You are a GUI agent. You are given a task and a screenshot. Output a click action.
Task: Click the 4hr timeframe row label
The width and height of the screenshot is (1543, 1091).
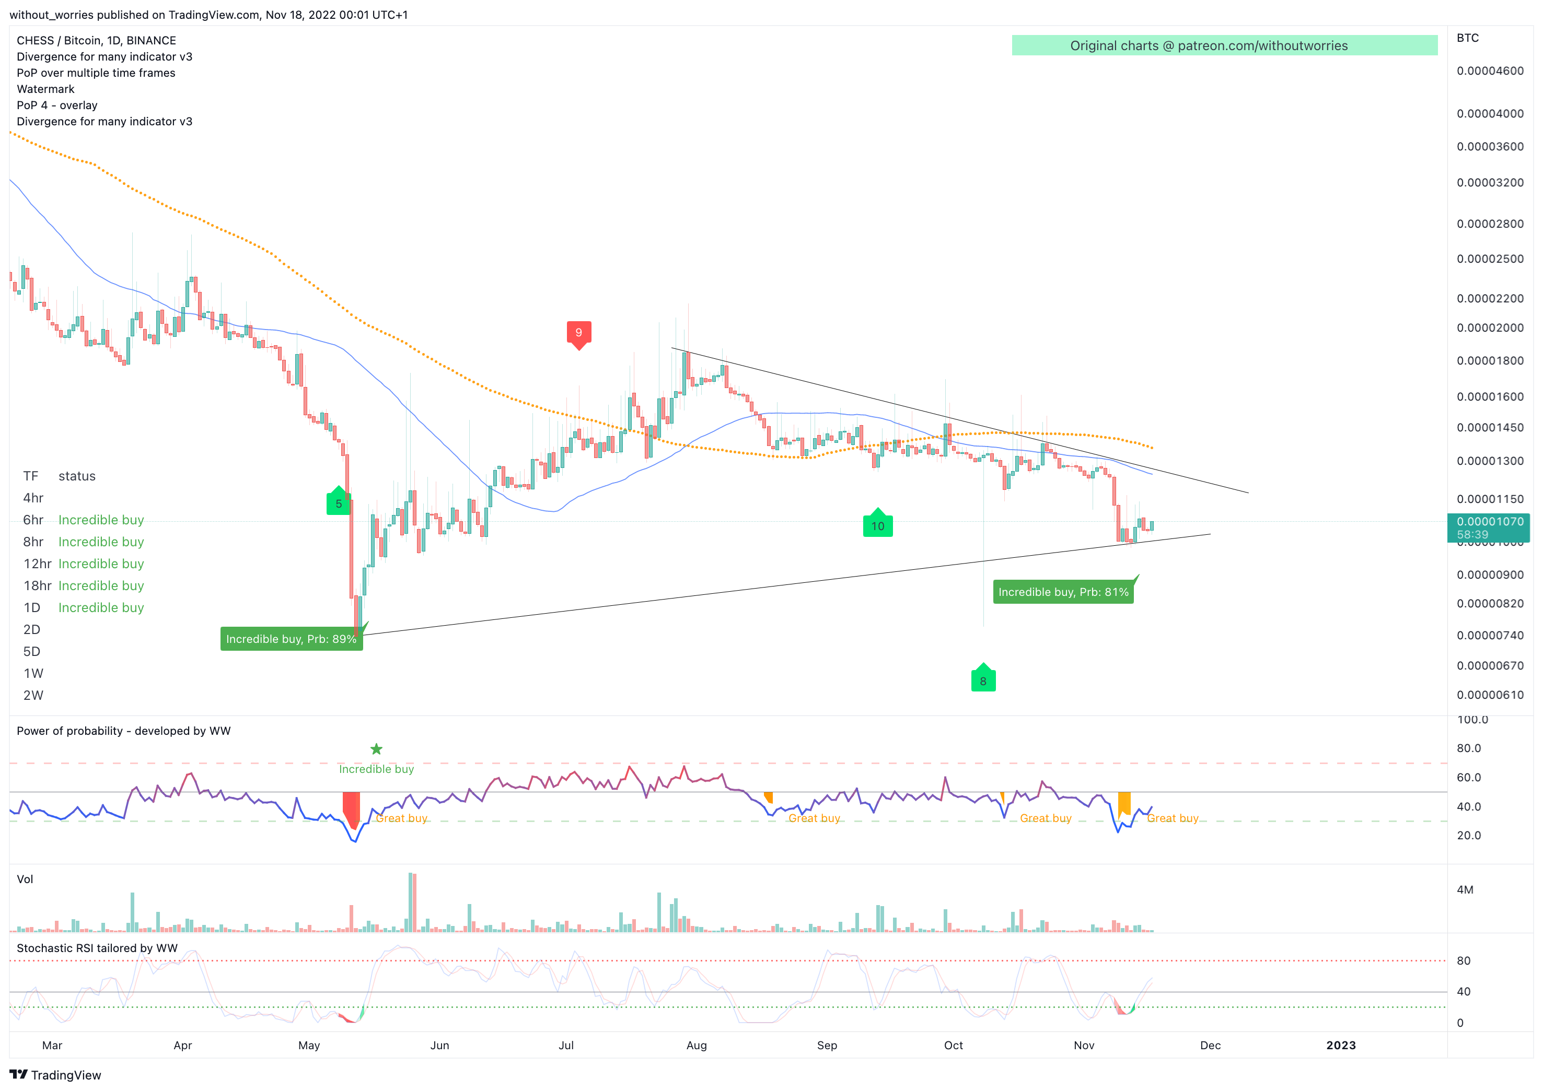(x=33, y=498)
